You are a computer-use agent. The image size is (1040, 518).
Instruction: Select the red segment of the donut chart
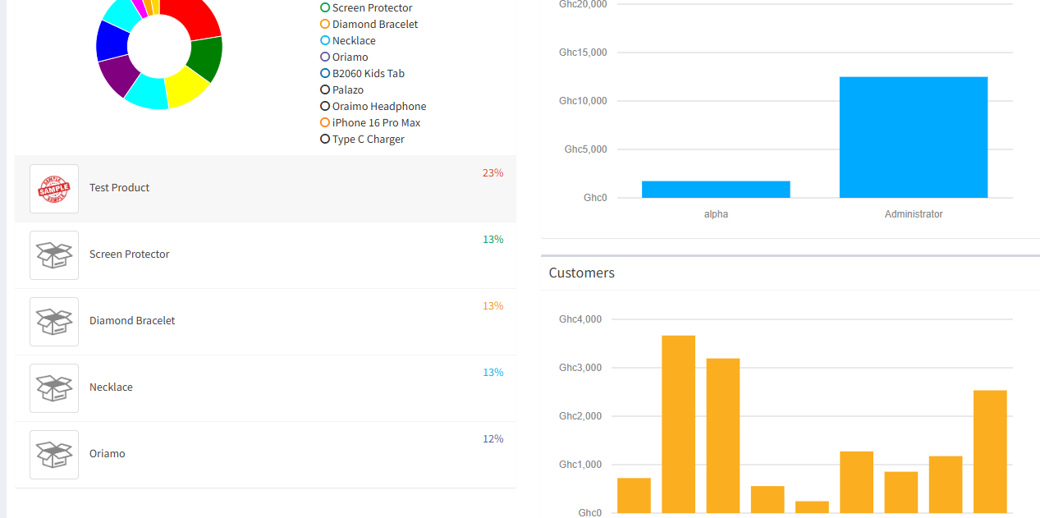[x=193, y=16]
